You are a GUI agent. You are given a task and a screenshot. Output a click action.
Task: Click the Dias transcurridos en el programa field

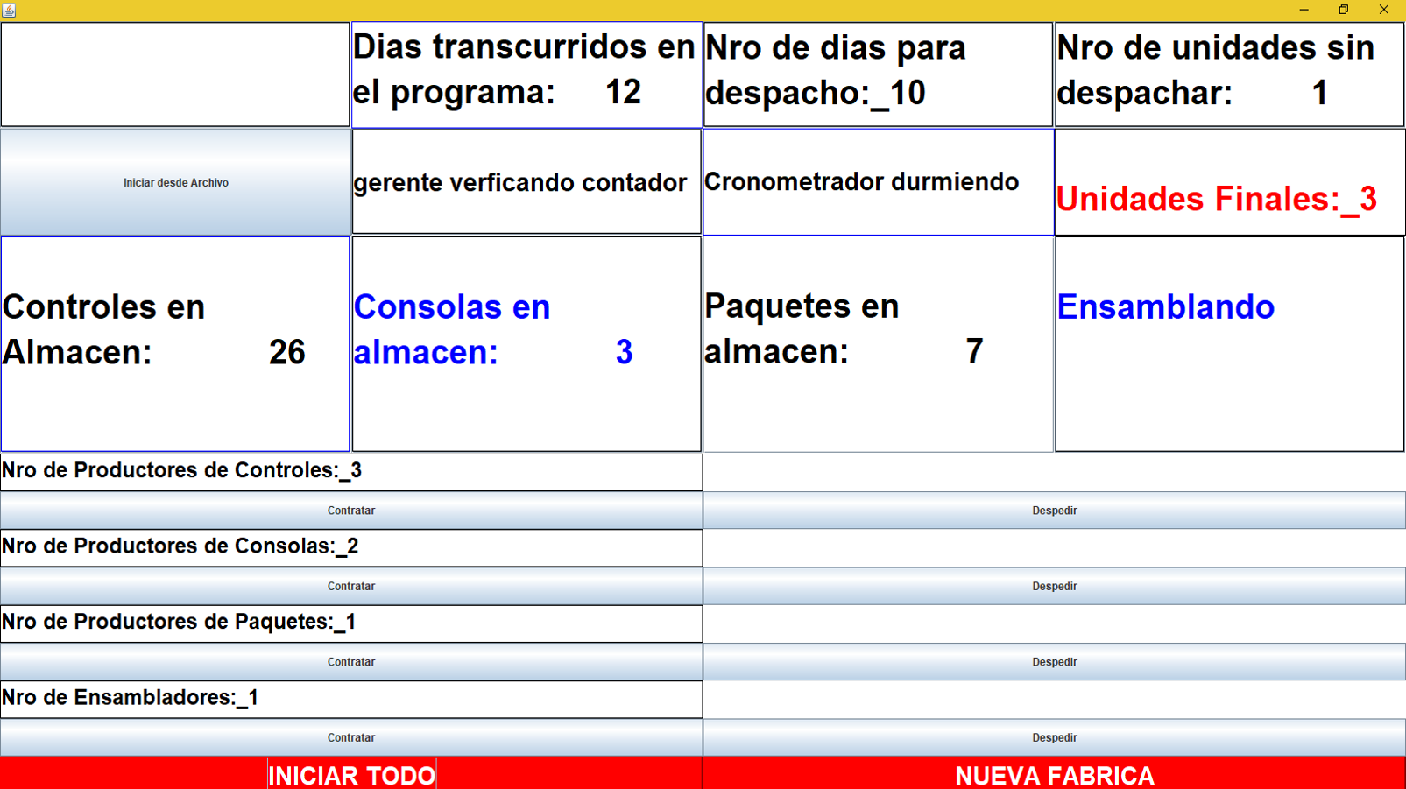click(526, 74)
